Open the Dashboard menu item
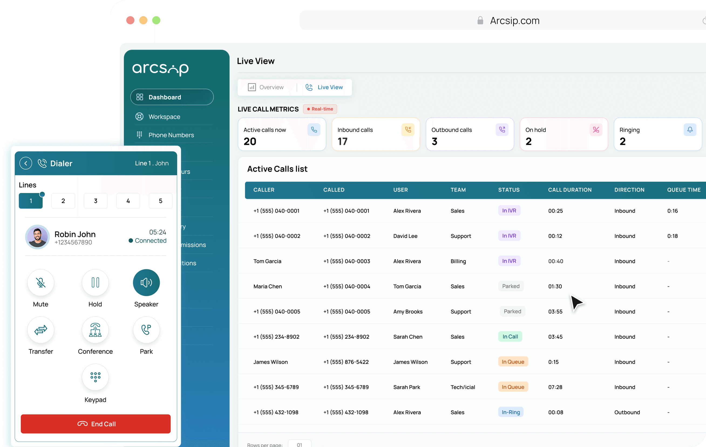 [172, 97]
